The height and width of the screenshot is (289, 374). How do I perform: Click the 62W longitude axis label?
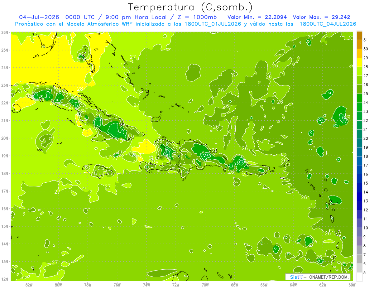323,285
